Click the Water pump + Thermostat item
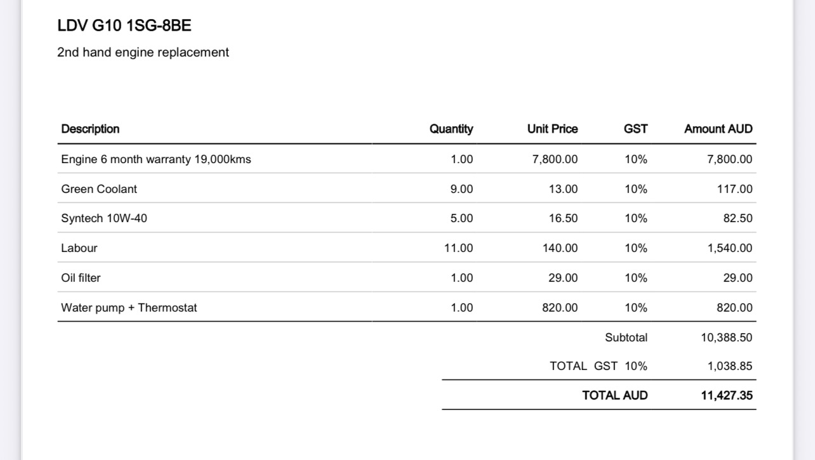The width and height of the screenshot is (815, 460). click(129, 308)
